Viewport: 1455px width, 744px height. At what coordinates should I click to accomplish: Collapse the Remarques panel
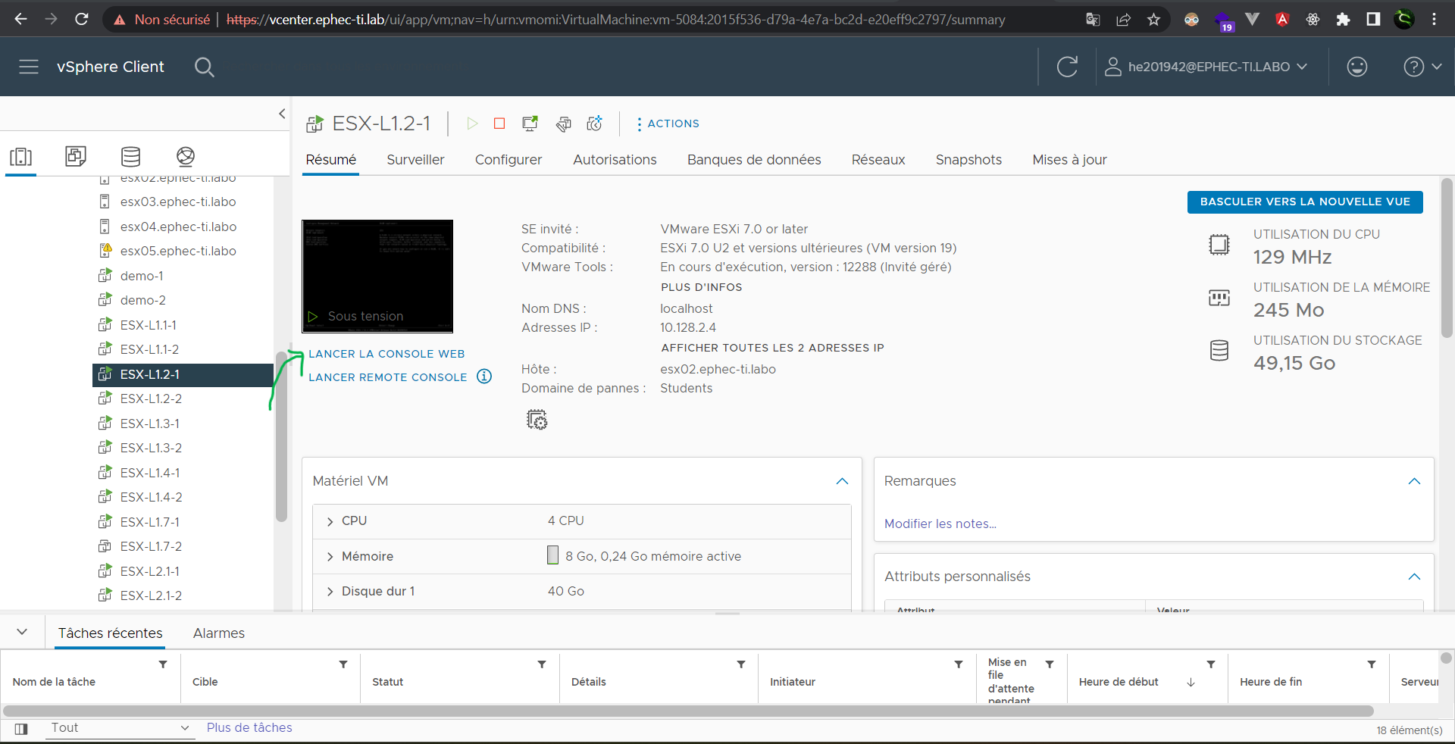pyautogui.click(x=1414, y=481)
